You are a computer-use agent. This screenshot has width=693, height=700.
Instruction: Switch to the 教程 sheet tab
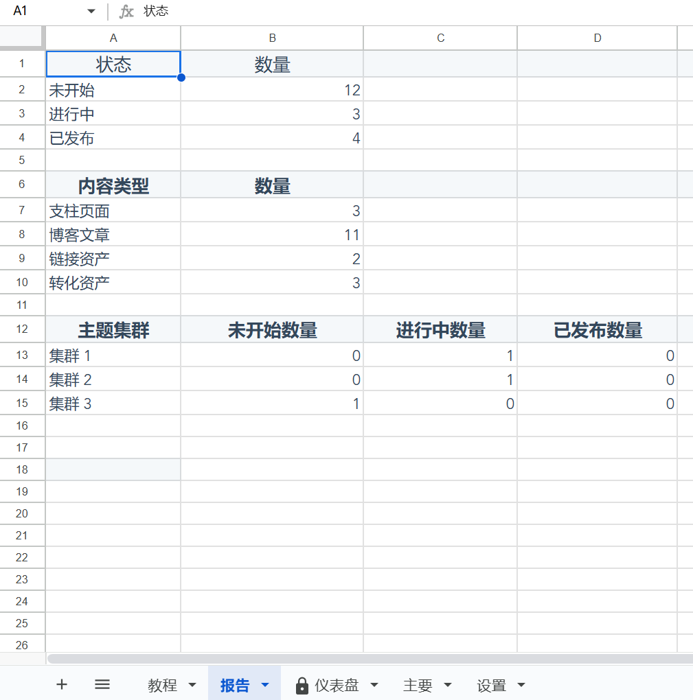pyautogui.click(x=163, y=685)
